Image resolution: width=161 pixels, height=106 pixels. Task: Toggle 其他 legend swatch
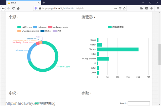coord(55,31)
